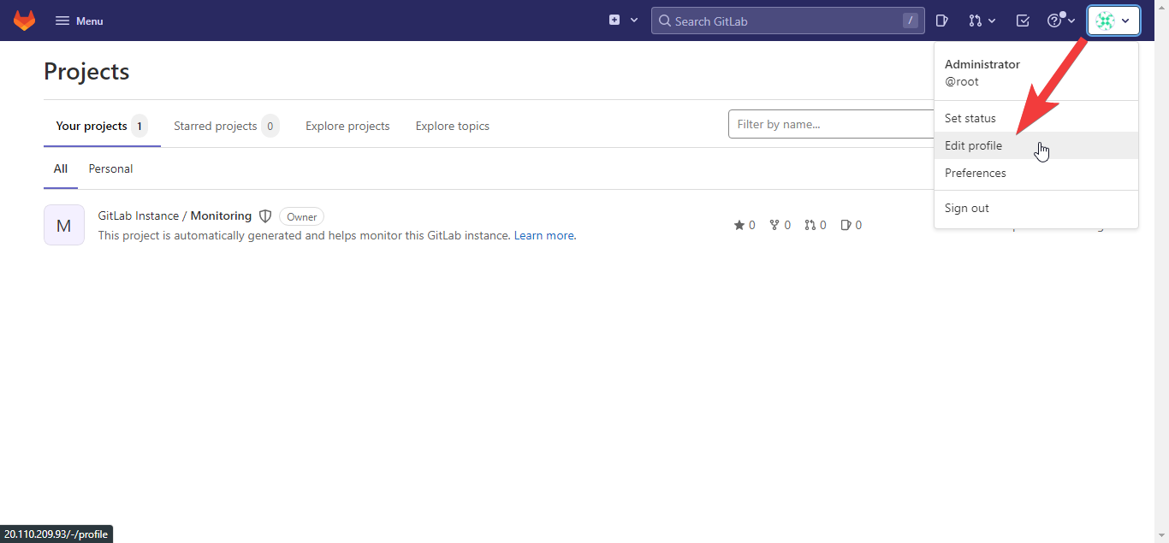Open the Explore topics tab
Image resolution: width=1169 pixels, height=543 pixels.
(453, 126)
